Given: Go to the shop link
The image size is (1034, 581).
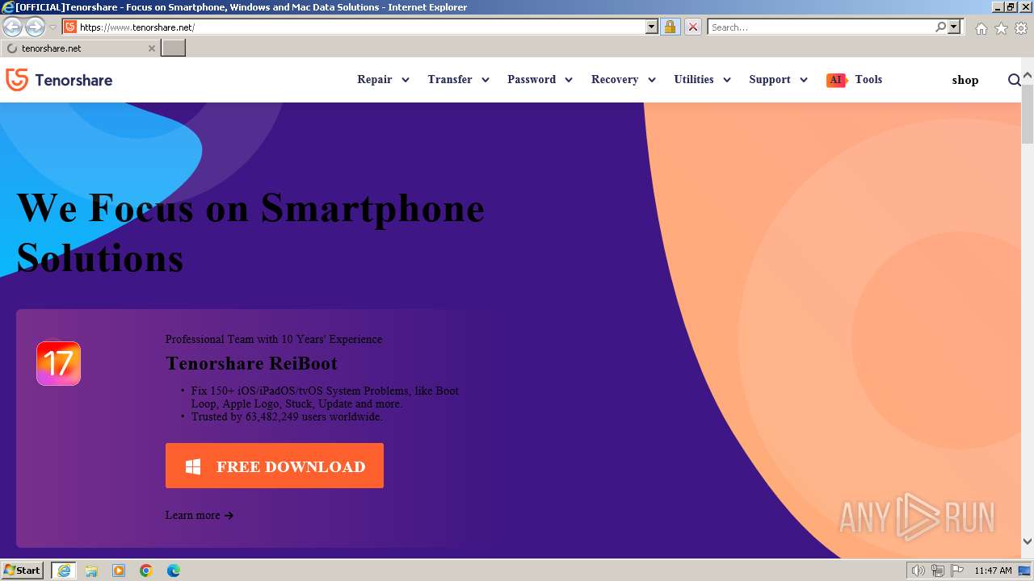Looking at the screenshot, I should tap(965, 80).
